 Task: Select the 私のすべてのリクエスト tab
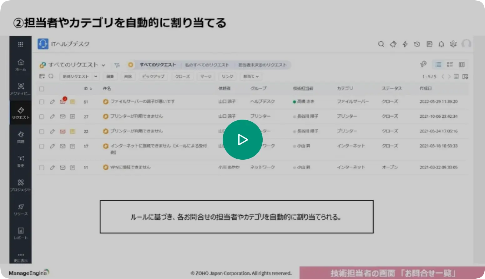click(x=208, y=65)
